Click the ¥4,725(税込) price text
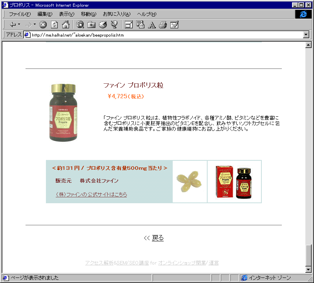314x283 pixels. 126,96
